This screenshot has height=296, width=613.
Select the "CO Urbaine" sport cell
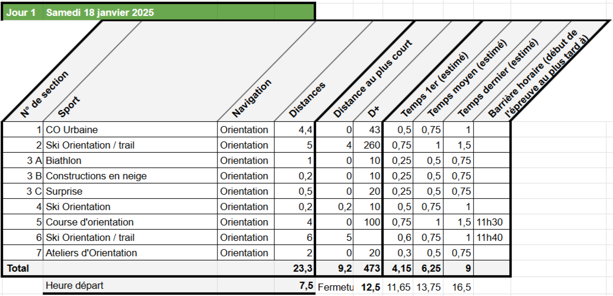click(x=72, y=130)
